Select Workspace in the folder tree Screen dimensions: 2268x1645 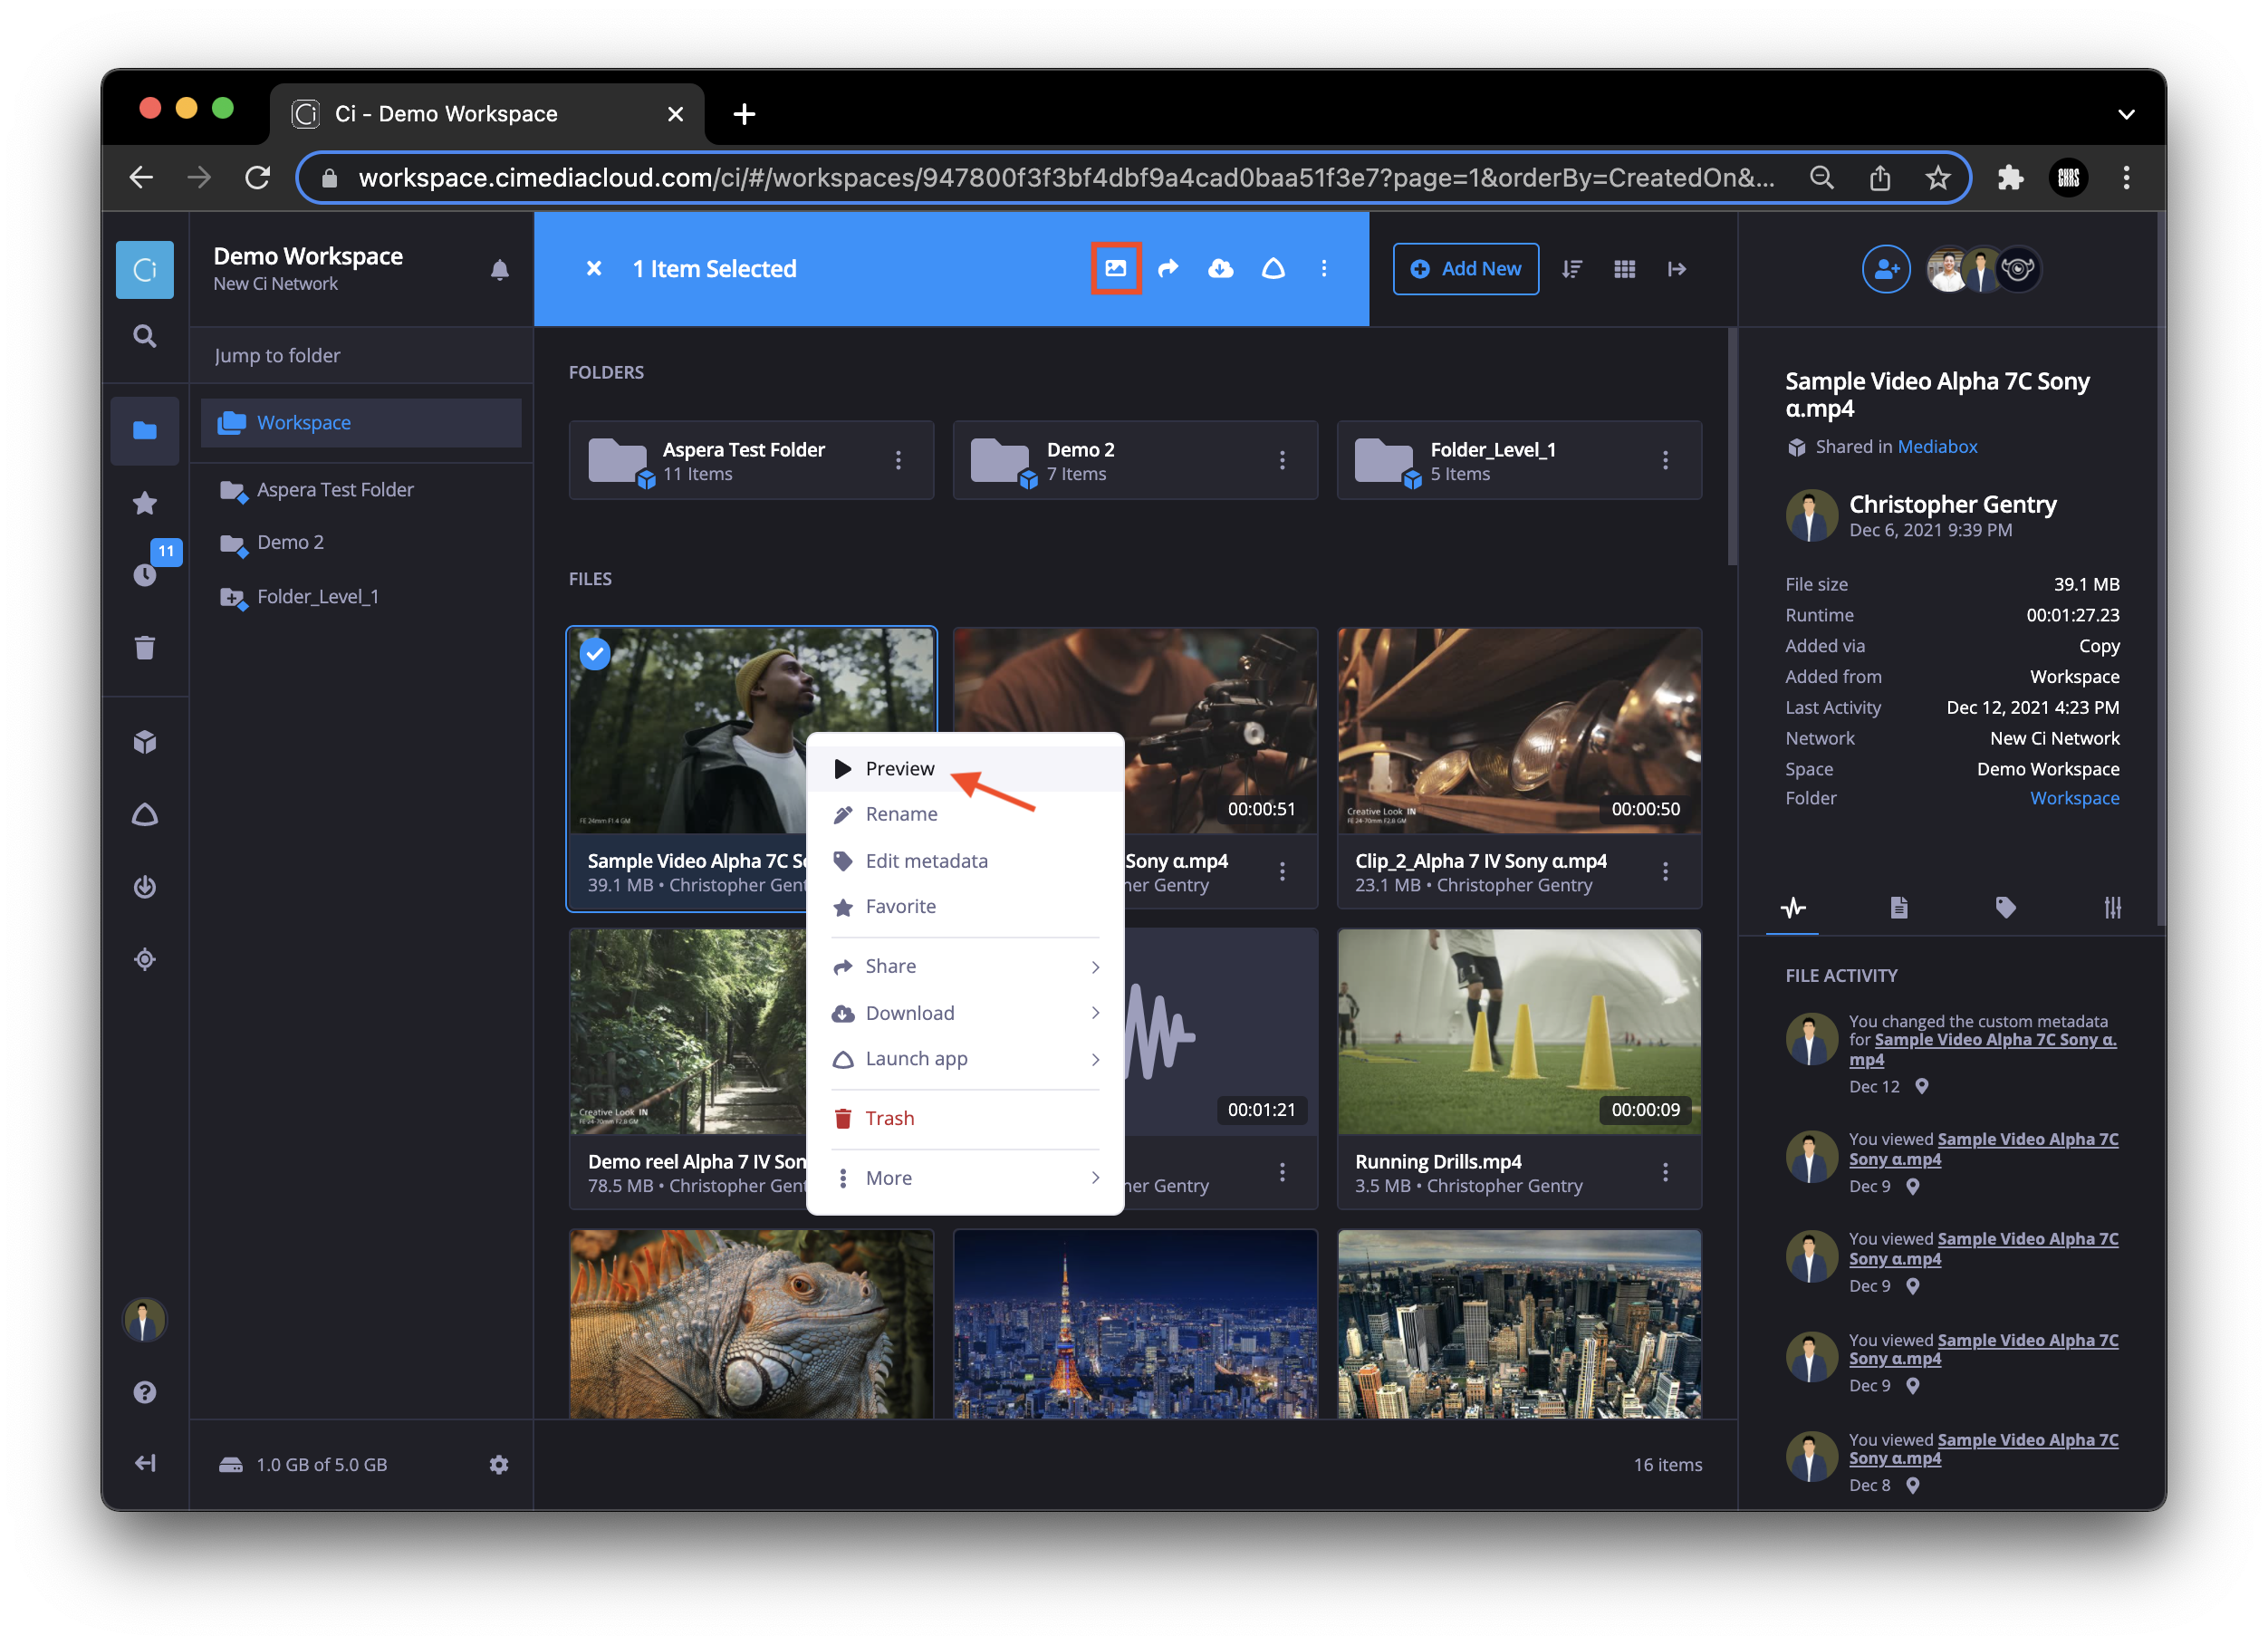(361, 422)
